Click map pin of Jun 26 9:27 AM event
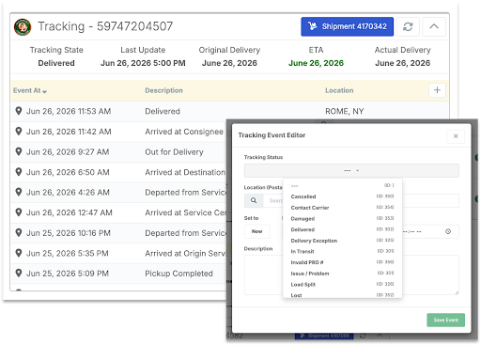This screenshot has height=345, width=481. (x=19, y=151)
